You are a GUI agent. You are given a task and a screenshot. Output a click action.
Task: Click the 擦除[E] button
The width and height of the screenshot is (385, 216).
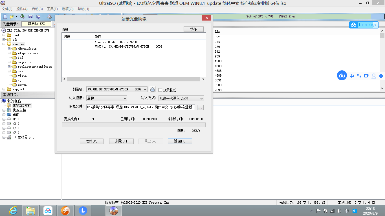[x=92, y=141]
